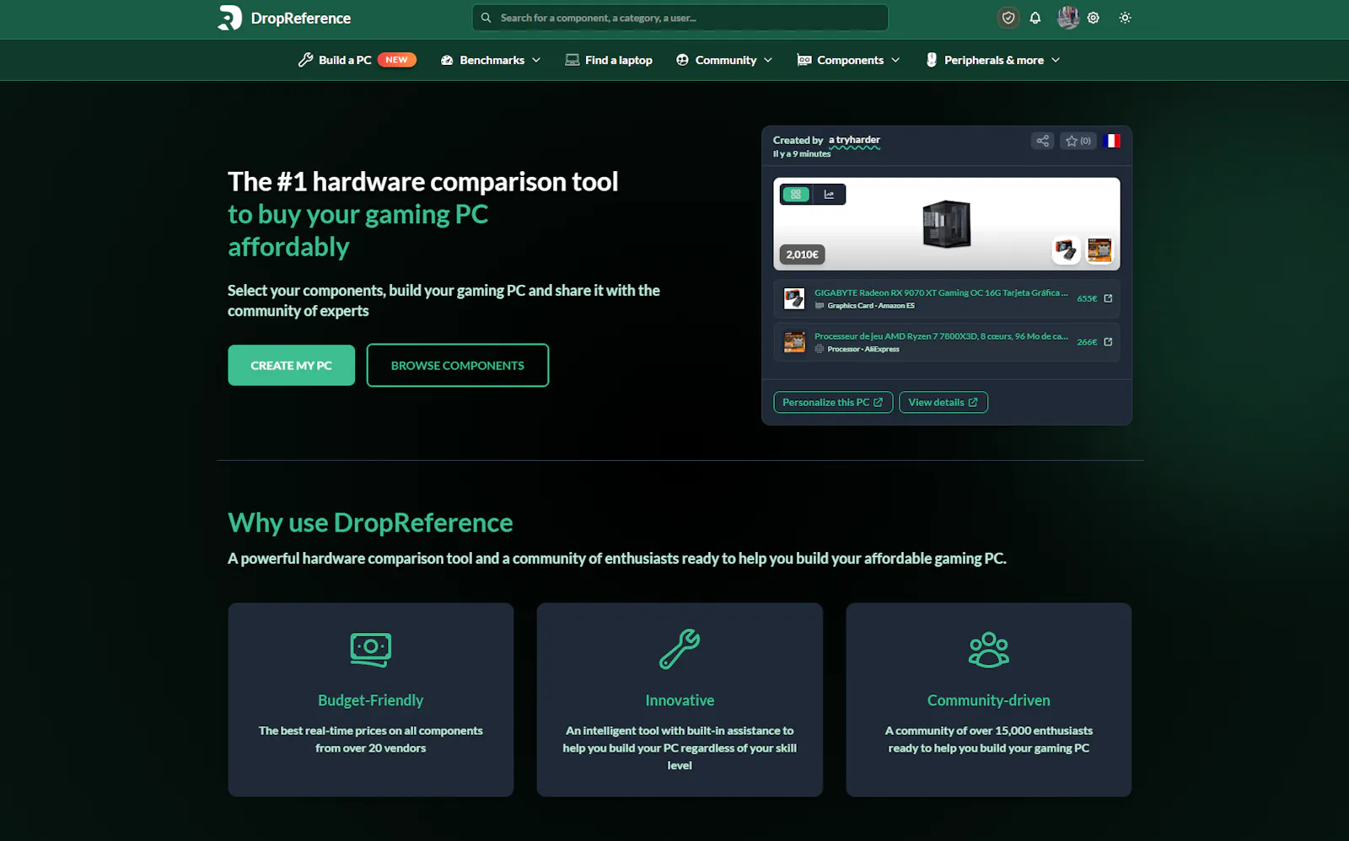The image size is (1349, 841).
Task: Open AMD Ryzen 7 7800X3D processor link
Action: coord(941,336)
